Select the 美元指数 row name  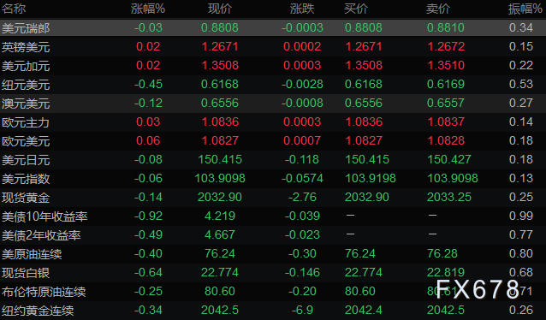27,179
